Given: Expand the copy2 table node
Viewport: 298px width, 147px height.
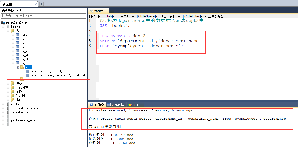Looking at the screenshot, I should coord(13,47).
